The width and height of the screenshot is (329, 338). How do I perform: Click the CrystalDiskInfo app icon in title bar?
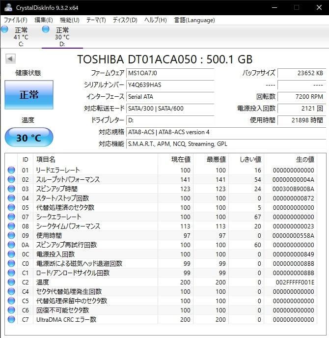click(8, 7)
